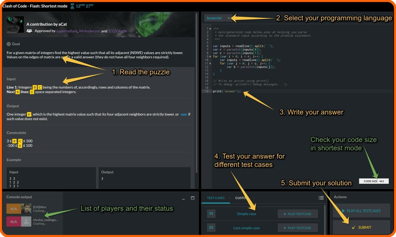This screenshot has width=396, height=237.
Task: Click the -666 value in Output section
Action: tap(183, 114)
